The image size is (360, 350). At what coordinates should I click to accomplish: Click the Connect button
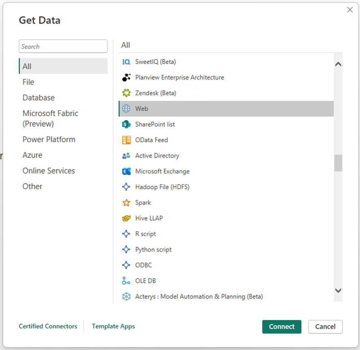(x=282, y=327)
